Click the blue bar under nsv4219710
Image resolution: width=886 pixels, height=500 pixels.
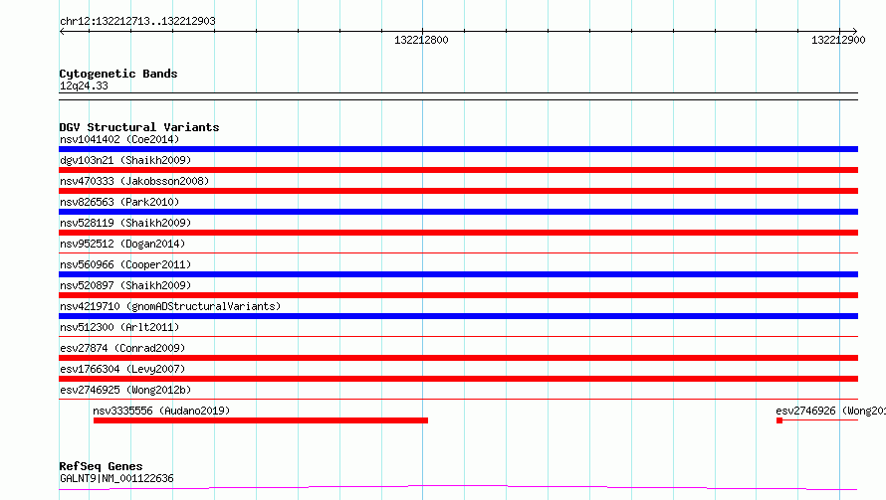point(458,316)
